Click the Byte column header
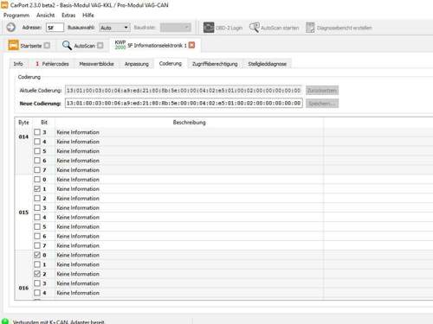The width and height of the screenshot is (433, 324). click(23, 123)
